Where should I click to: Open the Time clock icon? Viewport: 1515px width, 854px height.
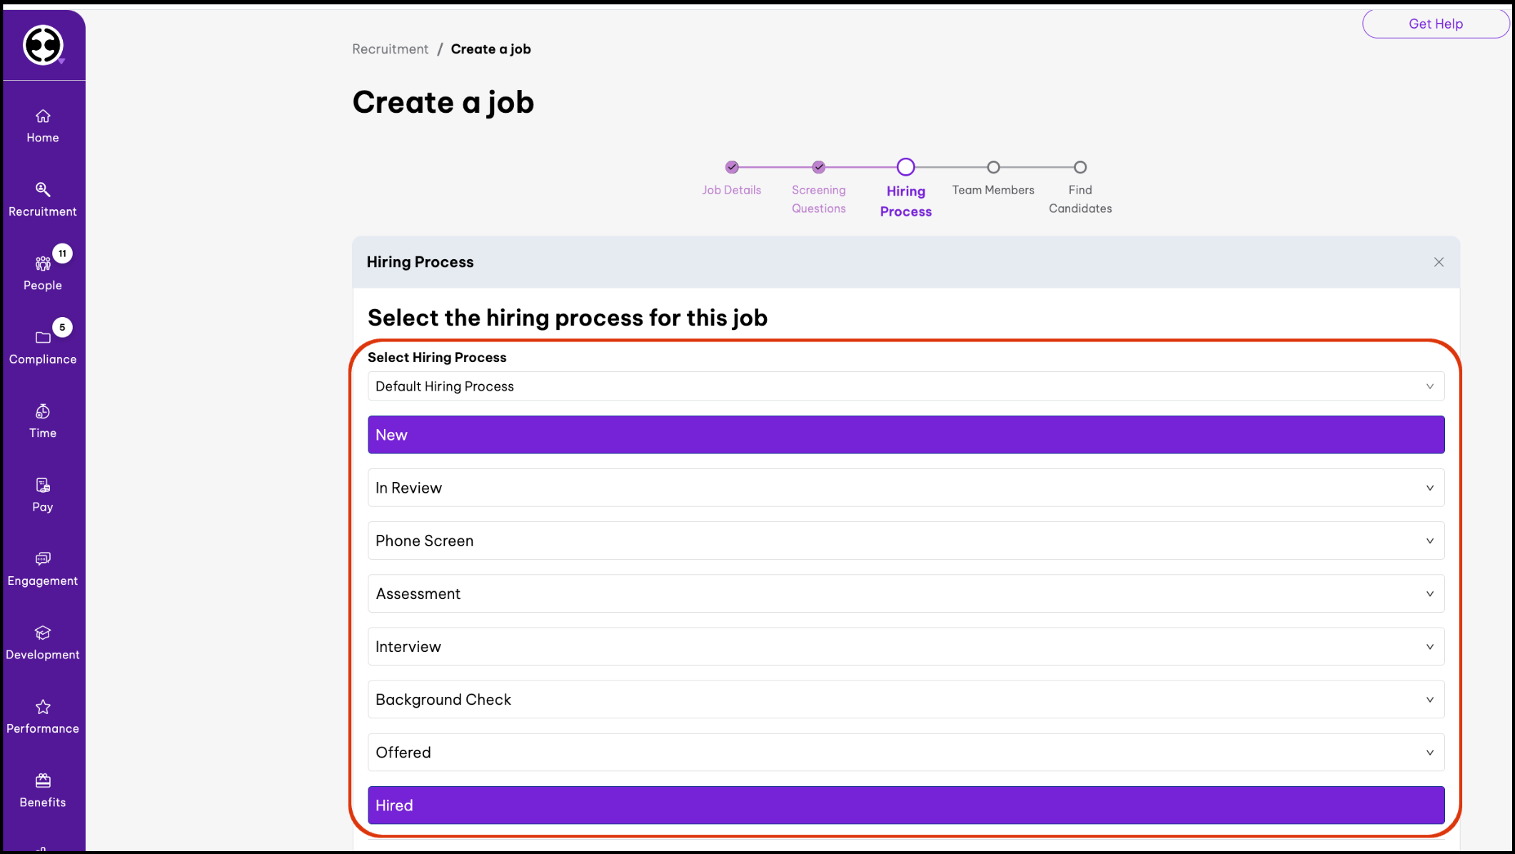pos(43,412)
